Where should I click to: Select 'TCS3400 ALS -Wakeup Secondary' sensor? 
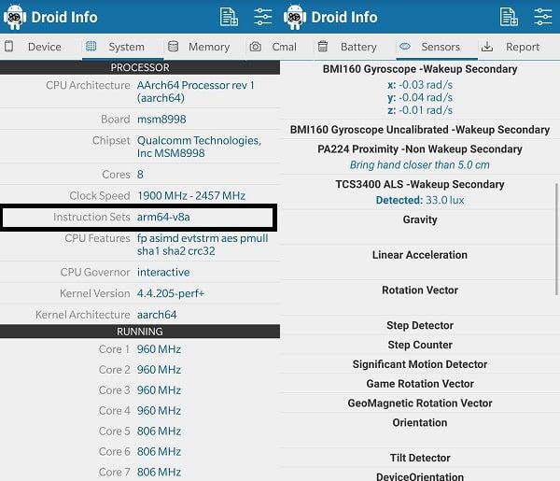coord(420,184)
